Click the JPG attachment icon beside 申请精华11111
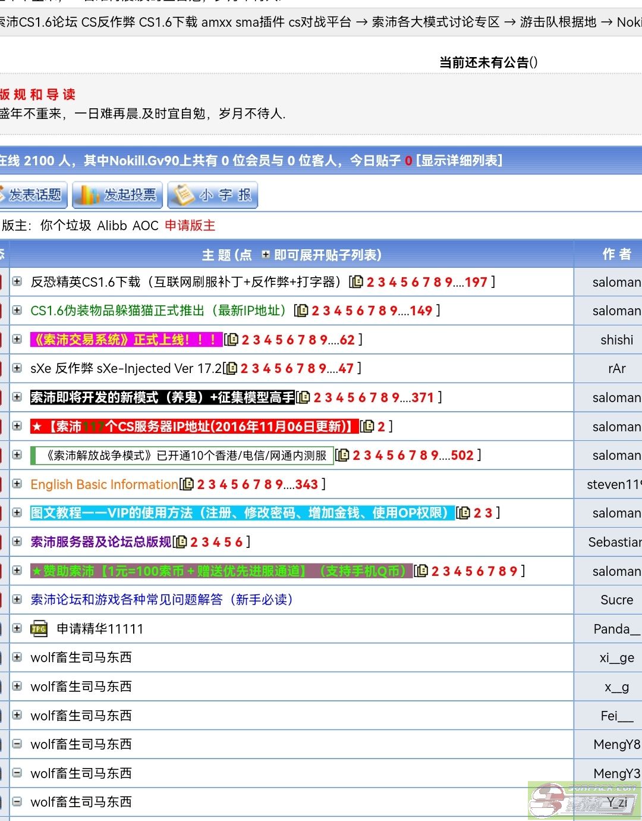 [x=39, y=629]
